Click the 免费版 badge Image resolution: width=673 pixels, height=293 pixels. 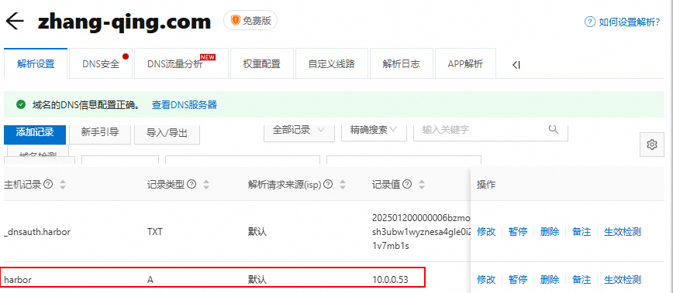click(250, 21)
